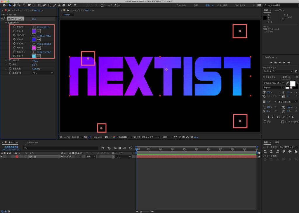This screenshot has height=213, width=299.
Task: Open the Color 4 cyan swatch
Action: tap(34, 56)
